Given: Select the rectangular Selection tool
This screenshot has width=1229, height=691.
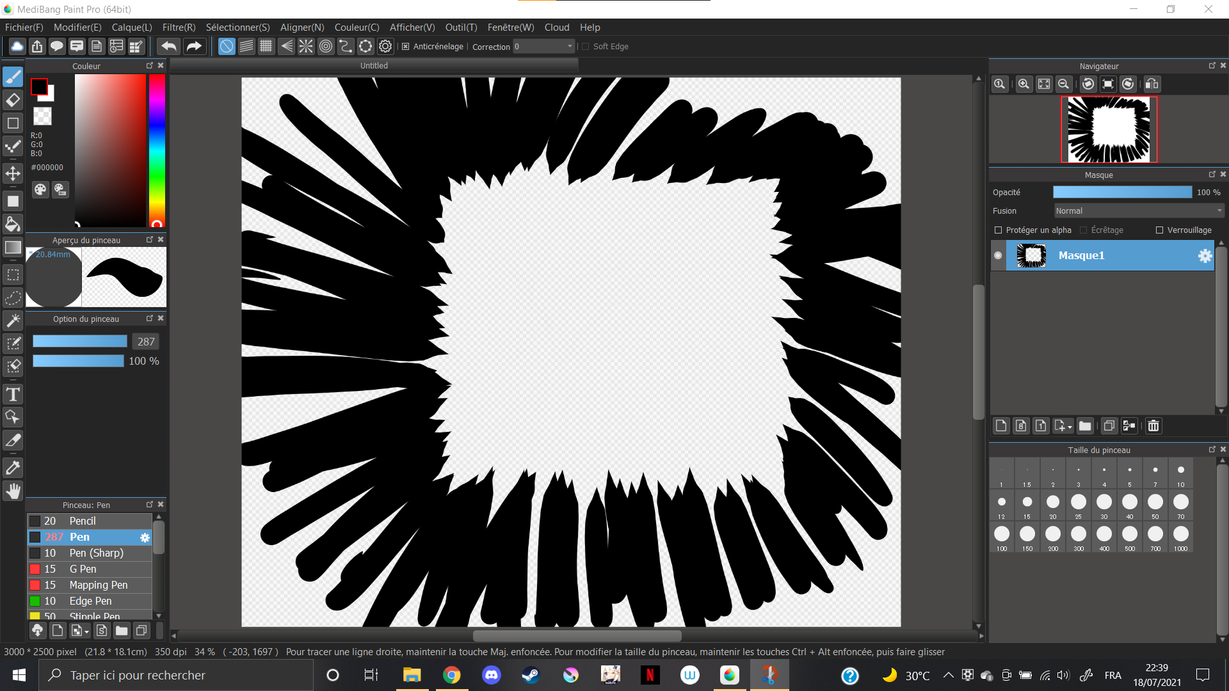Looking at the screenshot, I should [x=13, y=275].
